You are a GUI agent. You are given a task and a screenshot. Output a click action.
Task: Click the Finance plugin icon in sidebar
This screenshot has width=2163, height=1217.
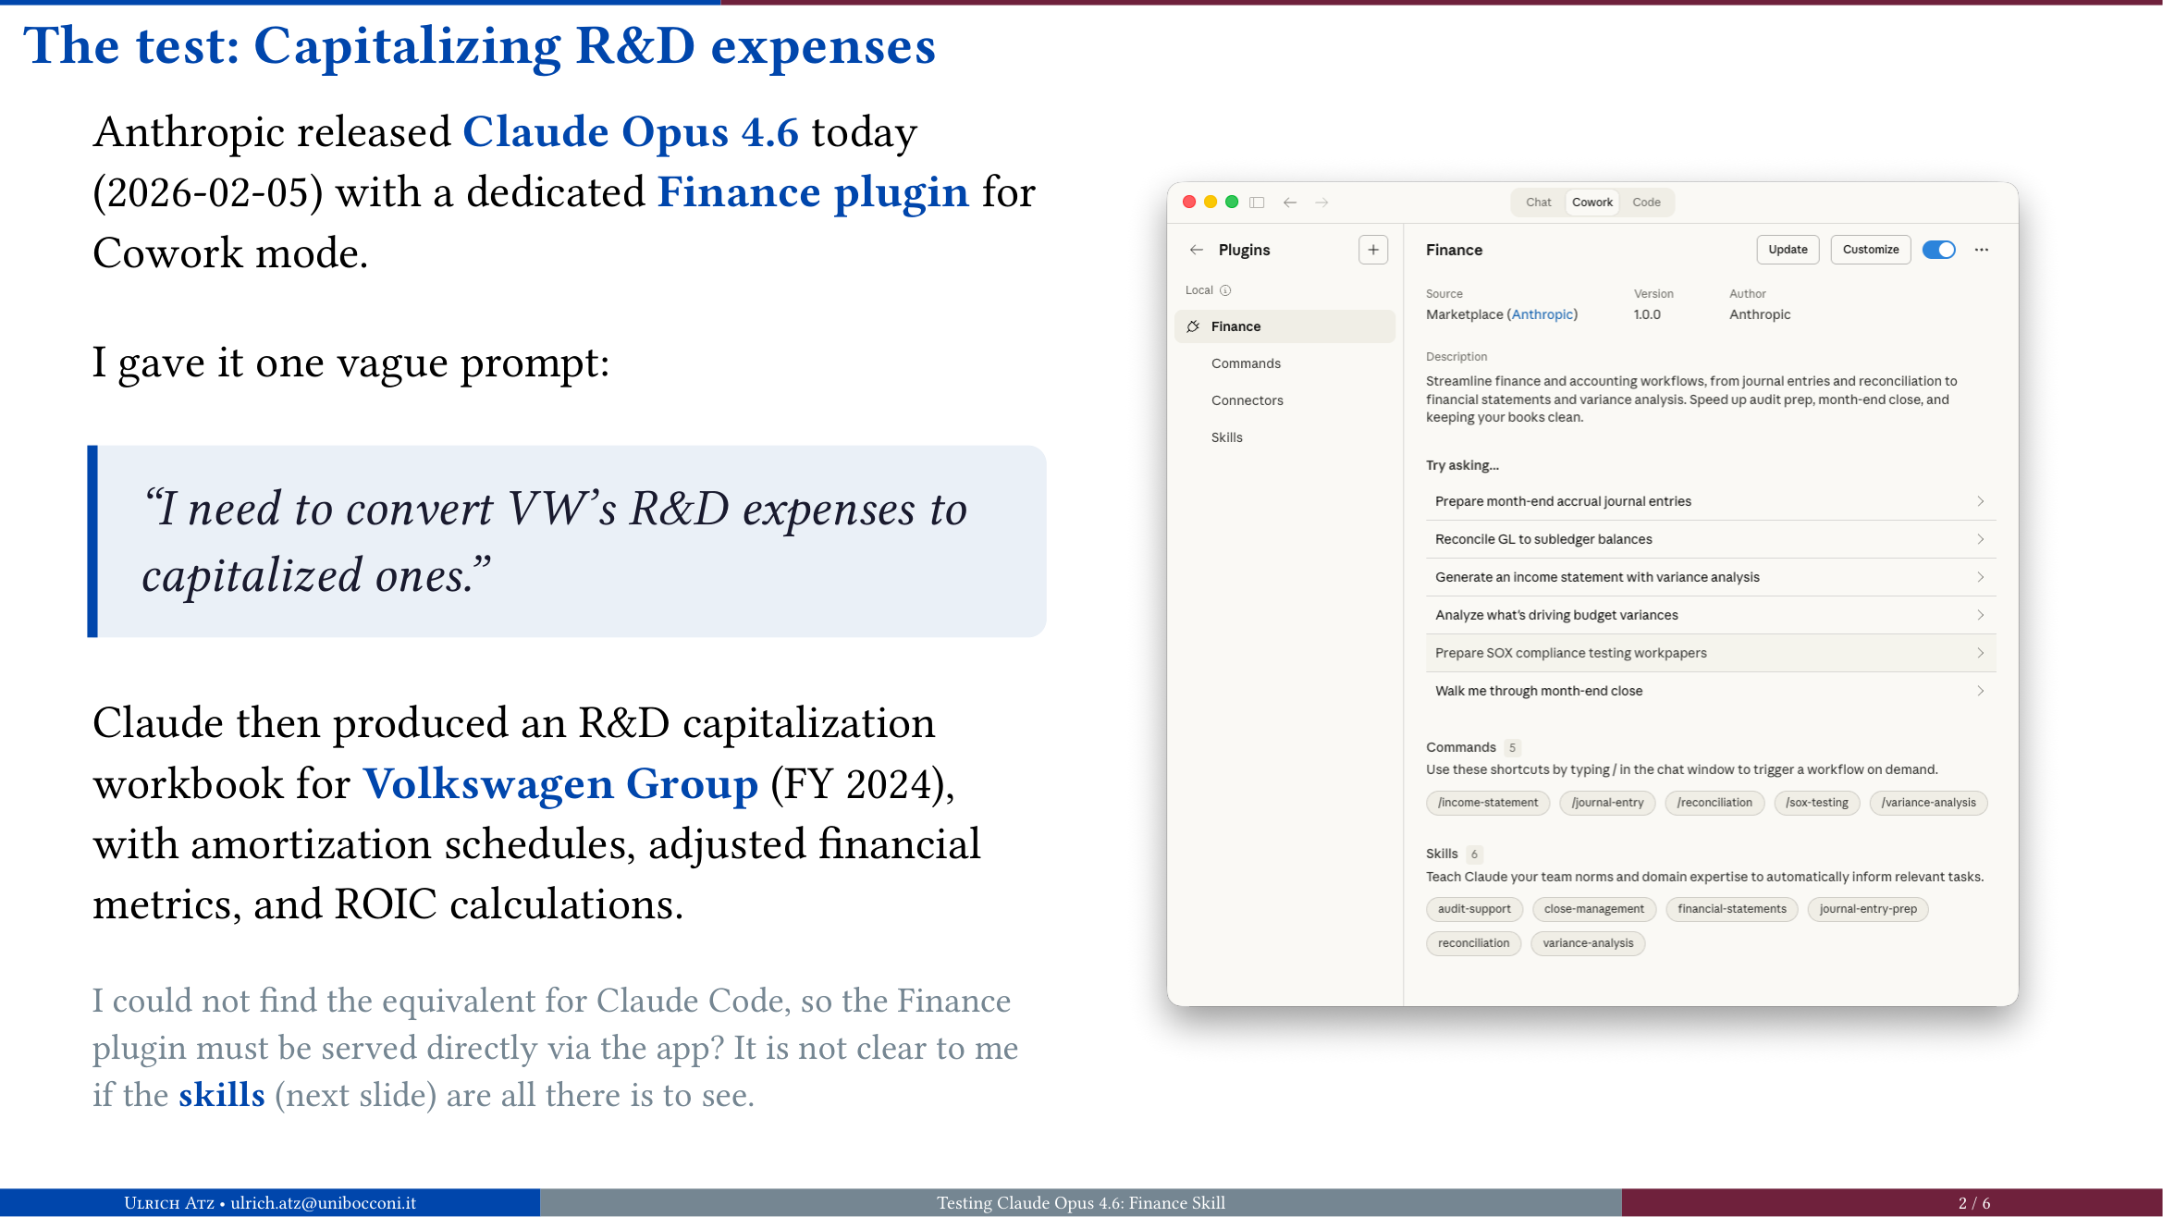coord(1193,326)
